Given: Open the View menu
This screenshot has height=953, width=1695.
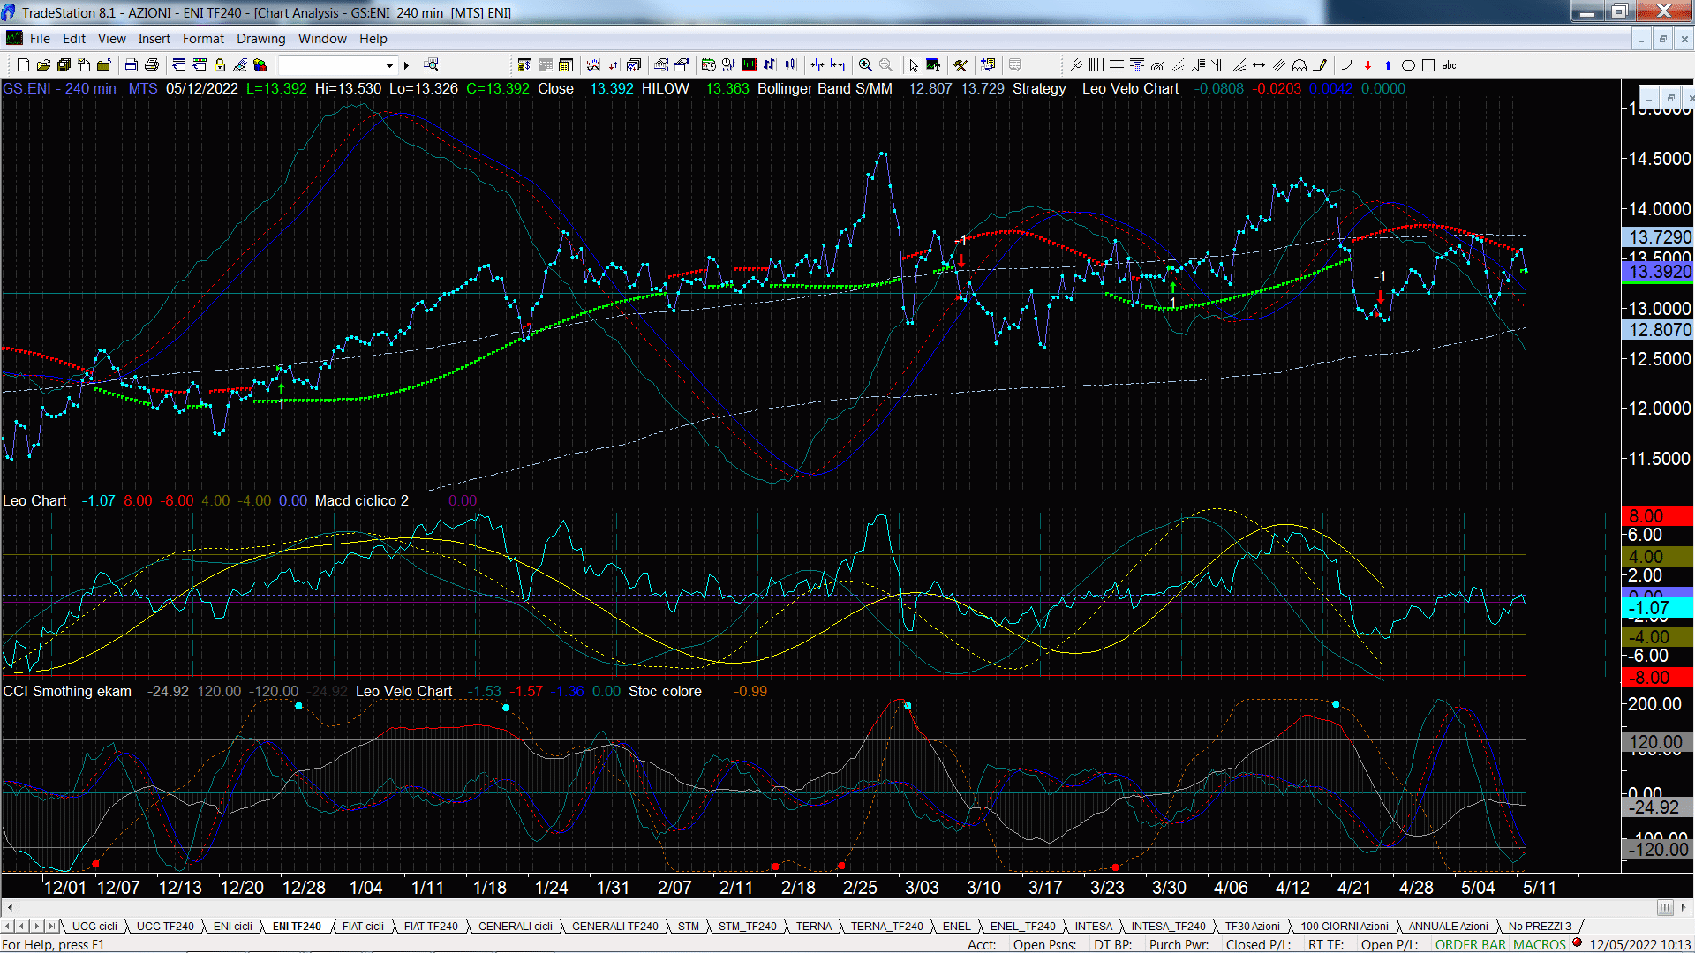Looking at the screenshot, I should 111,39.
